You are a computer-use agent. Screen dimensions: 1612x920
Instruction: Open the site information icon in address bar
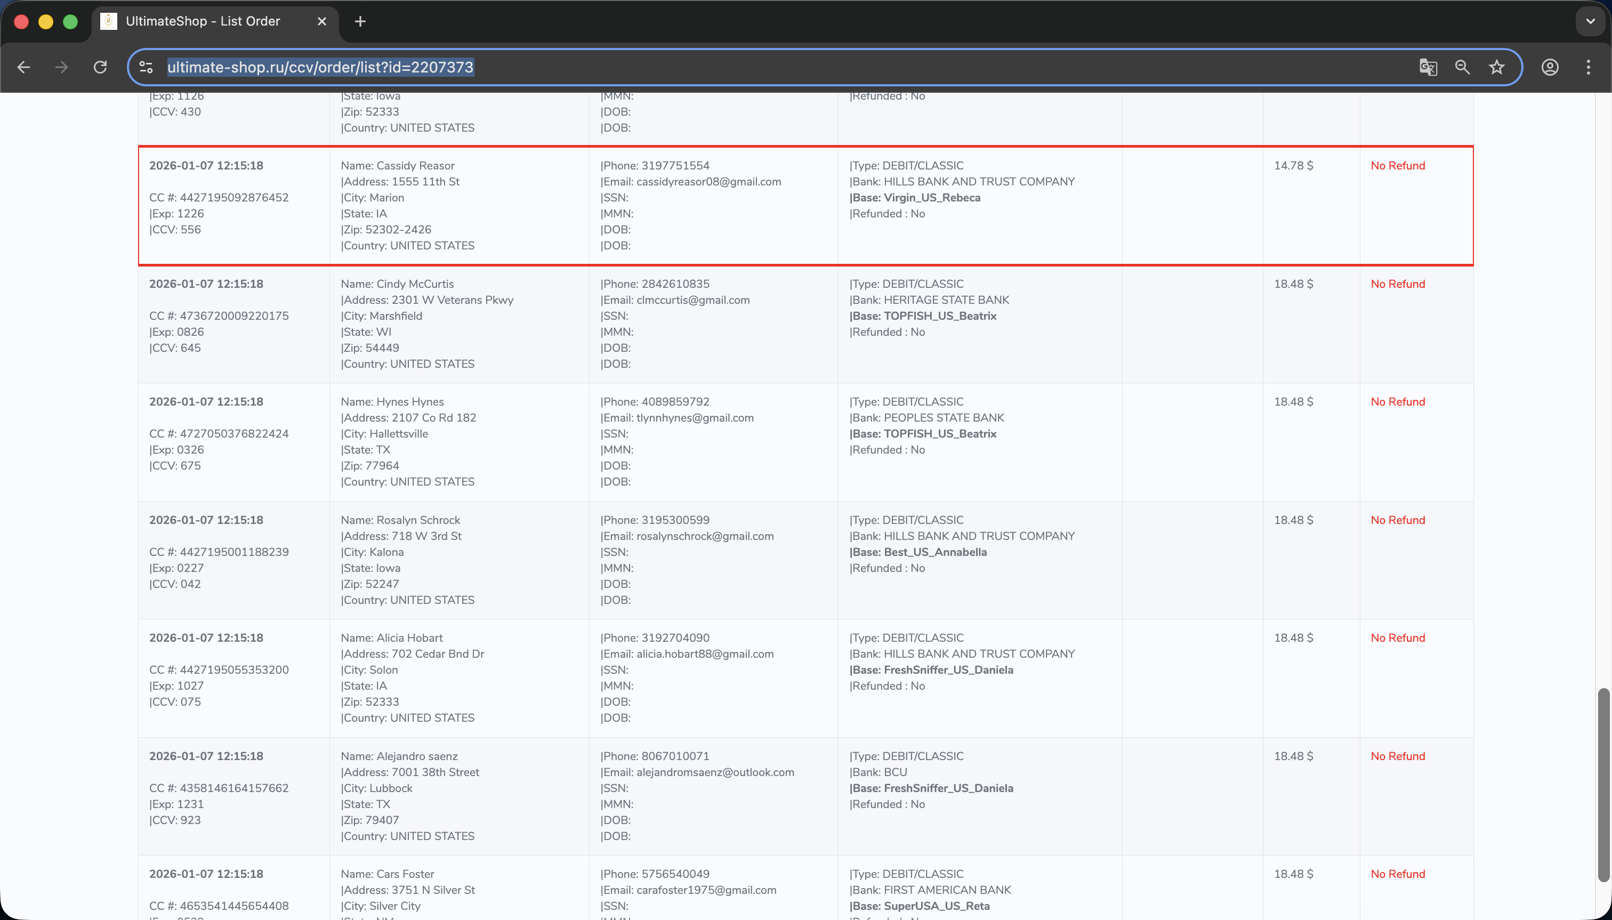pos(146,67)
